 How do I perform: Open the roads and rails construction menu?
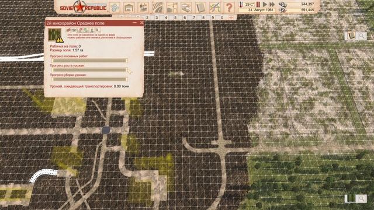click(x=158, y=8)
